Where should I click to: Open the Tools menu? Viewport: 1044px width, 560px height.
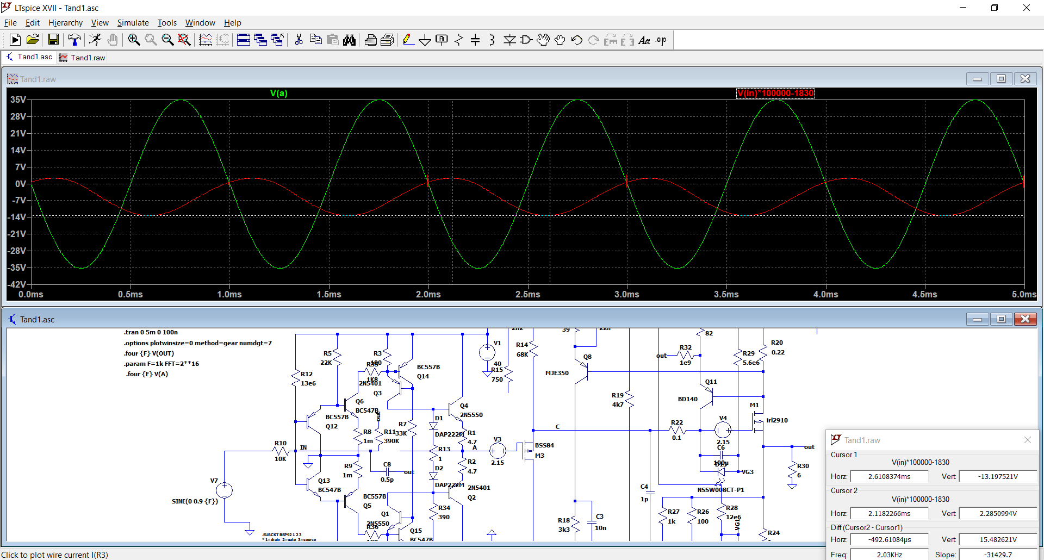(167, 23)
